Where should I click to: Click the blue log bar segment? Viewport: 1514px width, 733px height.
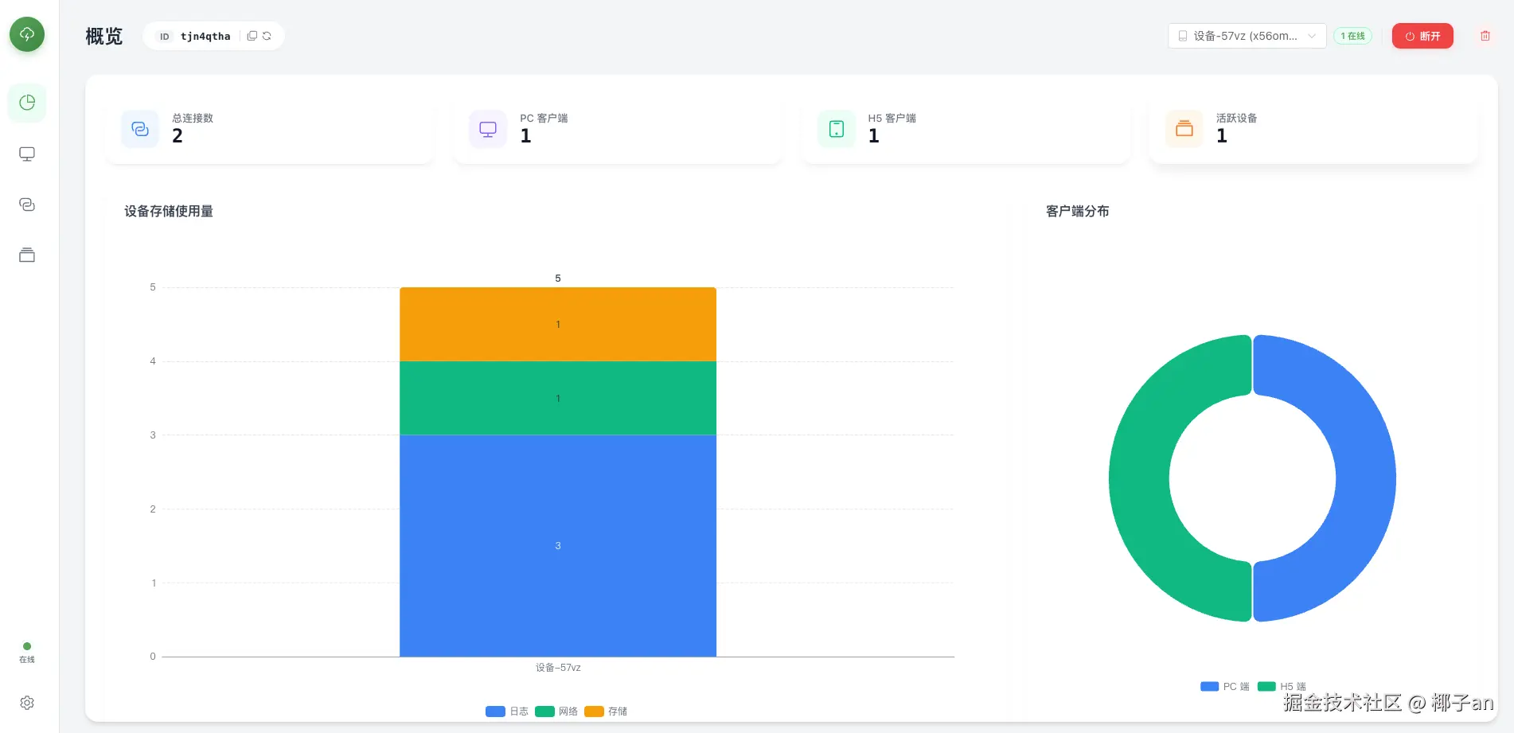[x=558, y=546]
